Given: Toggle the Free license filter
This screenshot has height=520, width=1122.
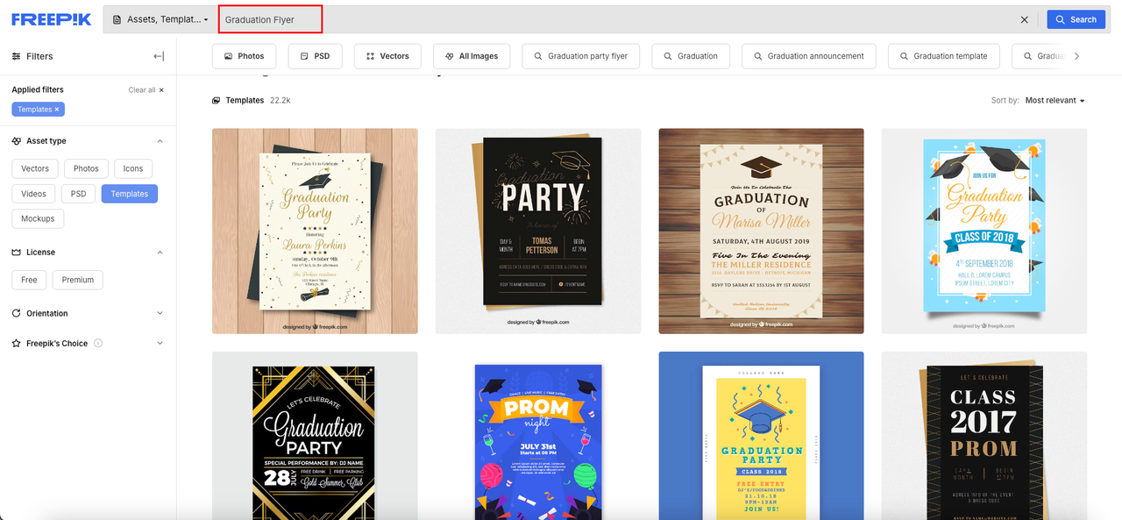Looking at the screenshot, I should point(29,280).
